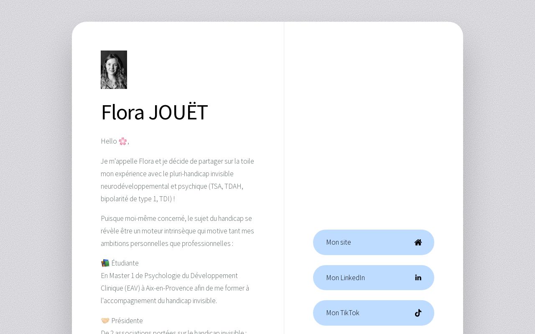Image resolution: width=535 pixels, height=334 pixels.
Task: Click the home icon inside the rounded blue pill
Action: (x=418, y=242)
